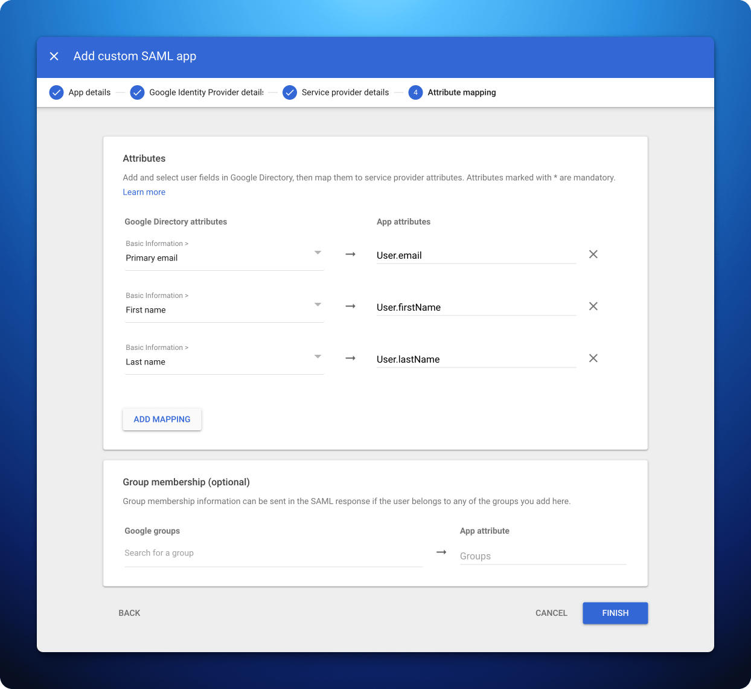Viewport: 751px width, 689px height.
Task: Go to the Service provider details step
Action: coord(345,92)
